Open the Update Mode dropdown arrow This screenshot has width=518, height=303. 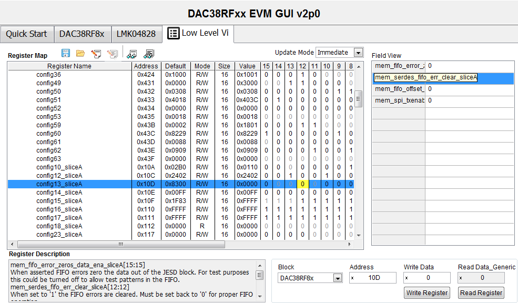tap(358, 53)
